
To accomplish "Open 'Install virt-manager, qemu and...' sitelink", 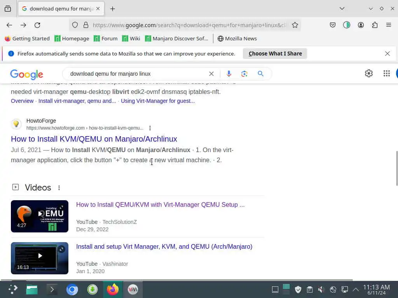I will pos(77,101).
